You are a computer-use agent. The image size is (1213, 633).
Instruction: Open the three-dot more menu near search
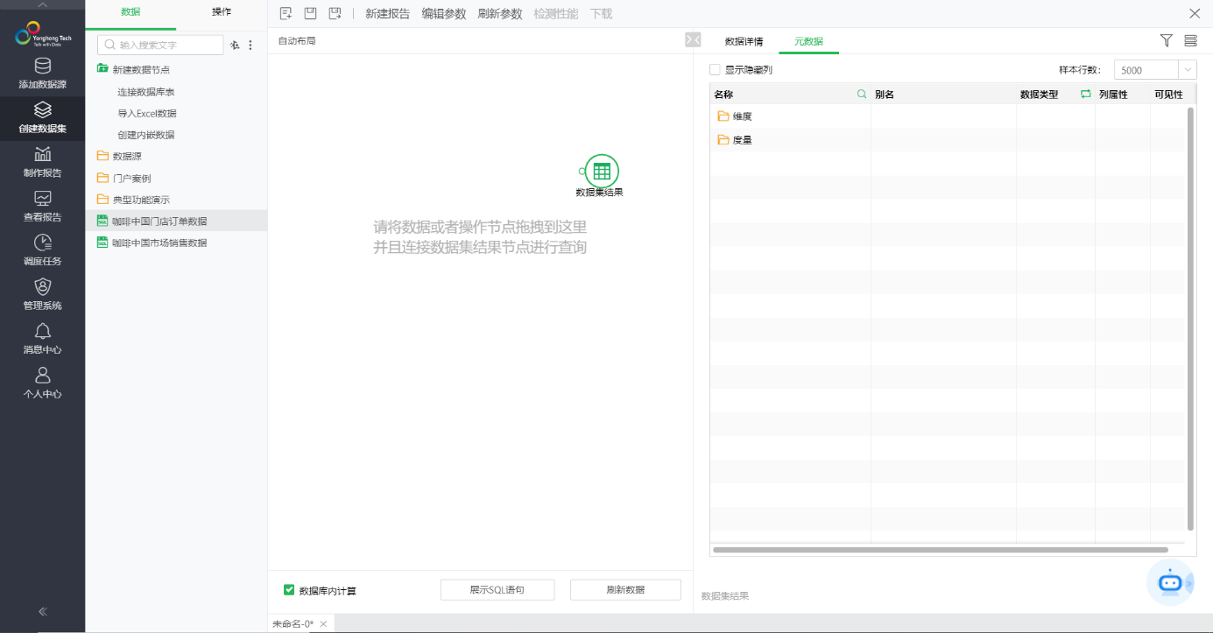250,45
